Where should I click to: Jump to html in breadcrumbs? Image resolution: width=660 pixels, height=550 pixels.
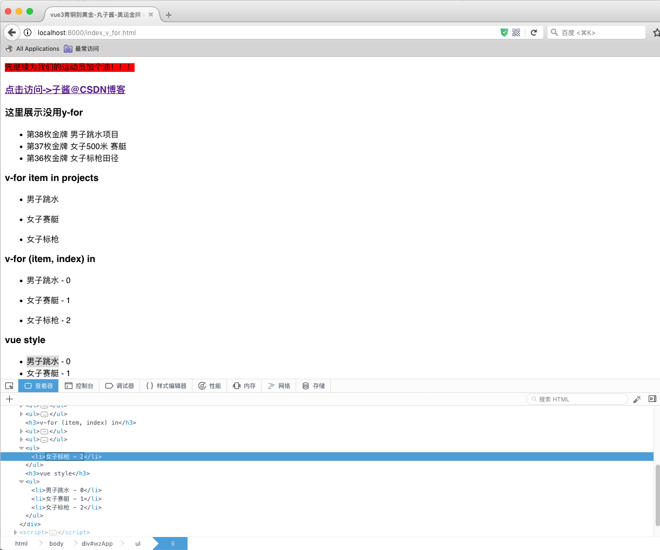click(22, 544)
